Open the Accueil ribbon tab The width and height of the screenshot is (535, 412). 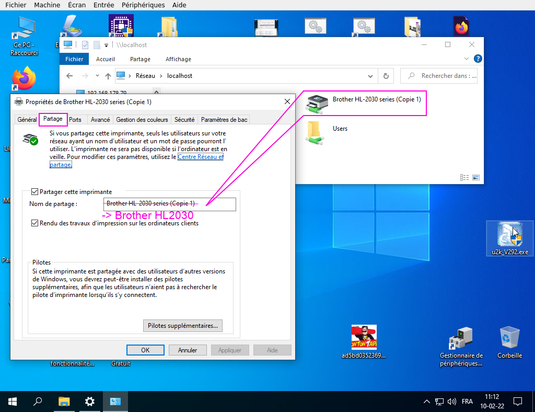[106, 59]
